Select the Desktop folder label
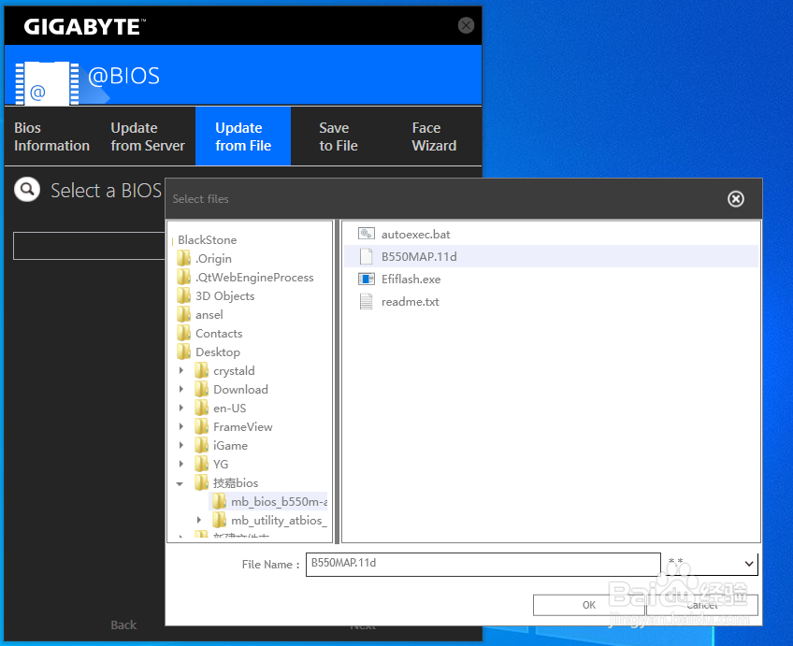The width and height of the screenshot is (793, 646). coord(218,352)
